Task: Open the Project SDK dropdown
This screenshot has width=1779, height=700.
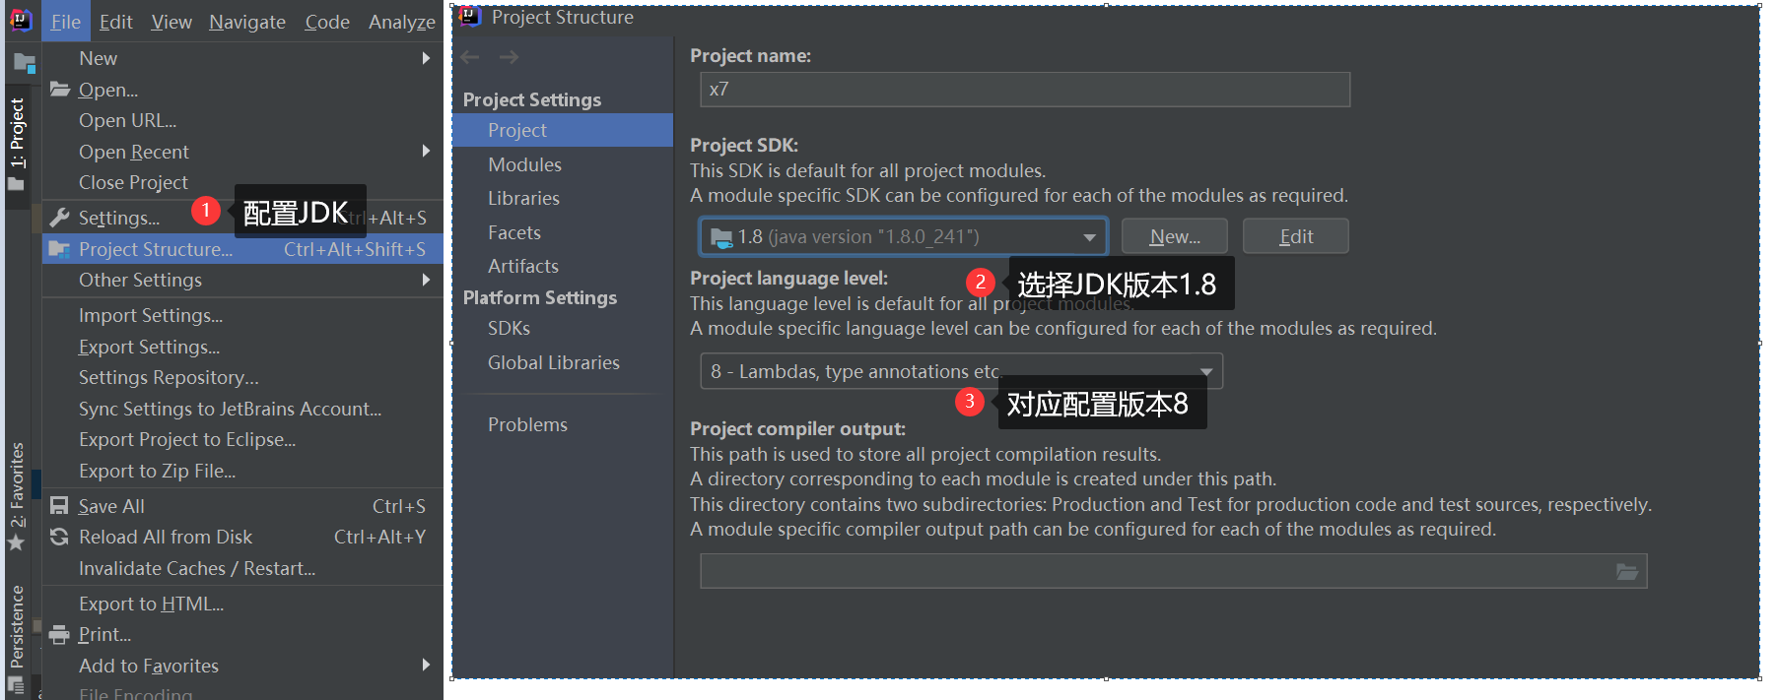Action: tap(1088, 237)
